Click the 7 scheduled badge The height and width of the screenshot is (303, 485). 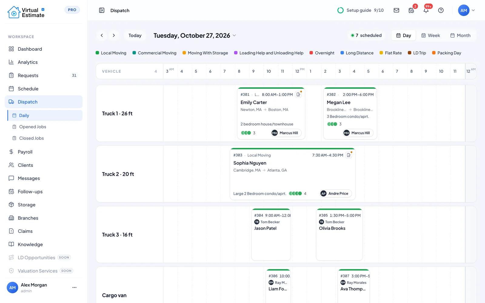click(x=366, y=35)
